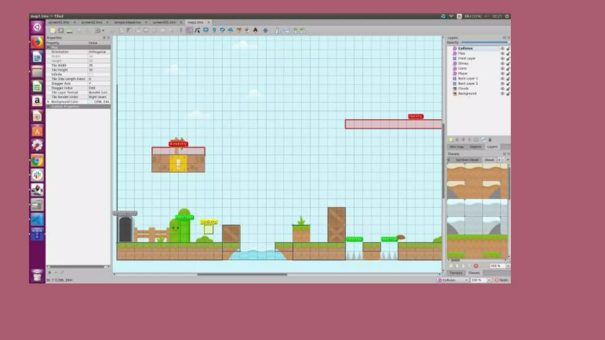Select the Insert Text tool
Viewport: 605px width, 340px height.
(255, 30)
